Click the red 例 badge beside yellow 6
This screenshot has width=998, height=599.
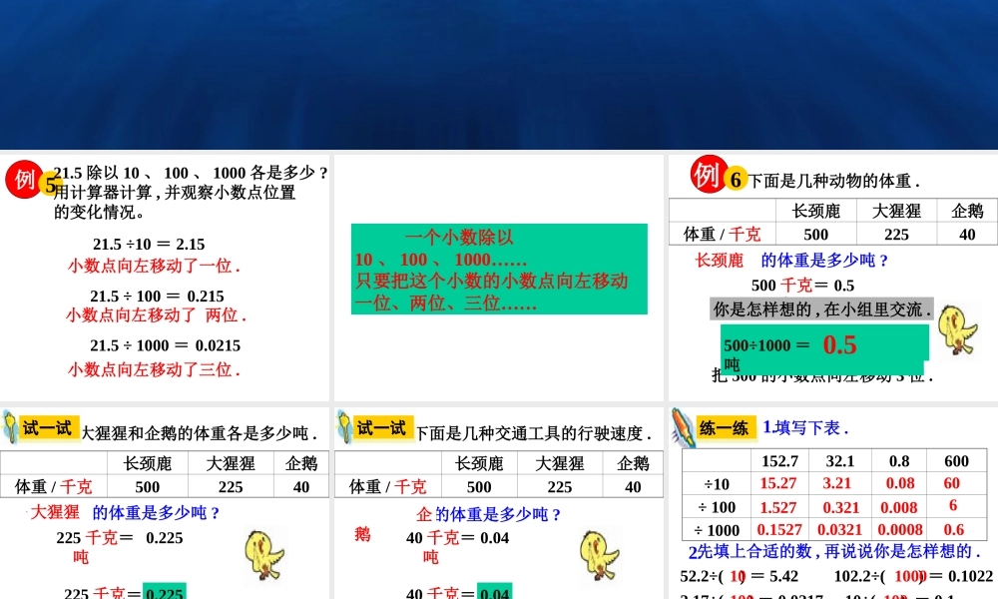click(x=709, y=174)
